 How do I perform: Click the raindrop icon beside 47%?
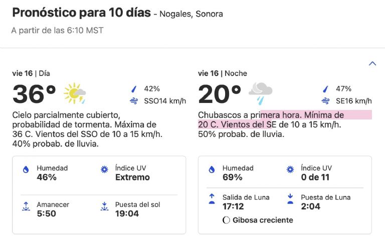pyautogui.click(x=326, y=89)
